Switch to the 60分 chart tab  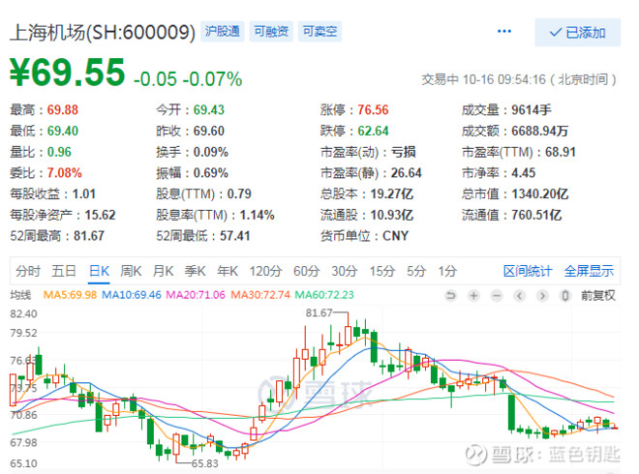[x=307, y=271]
